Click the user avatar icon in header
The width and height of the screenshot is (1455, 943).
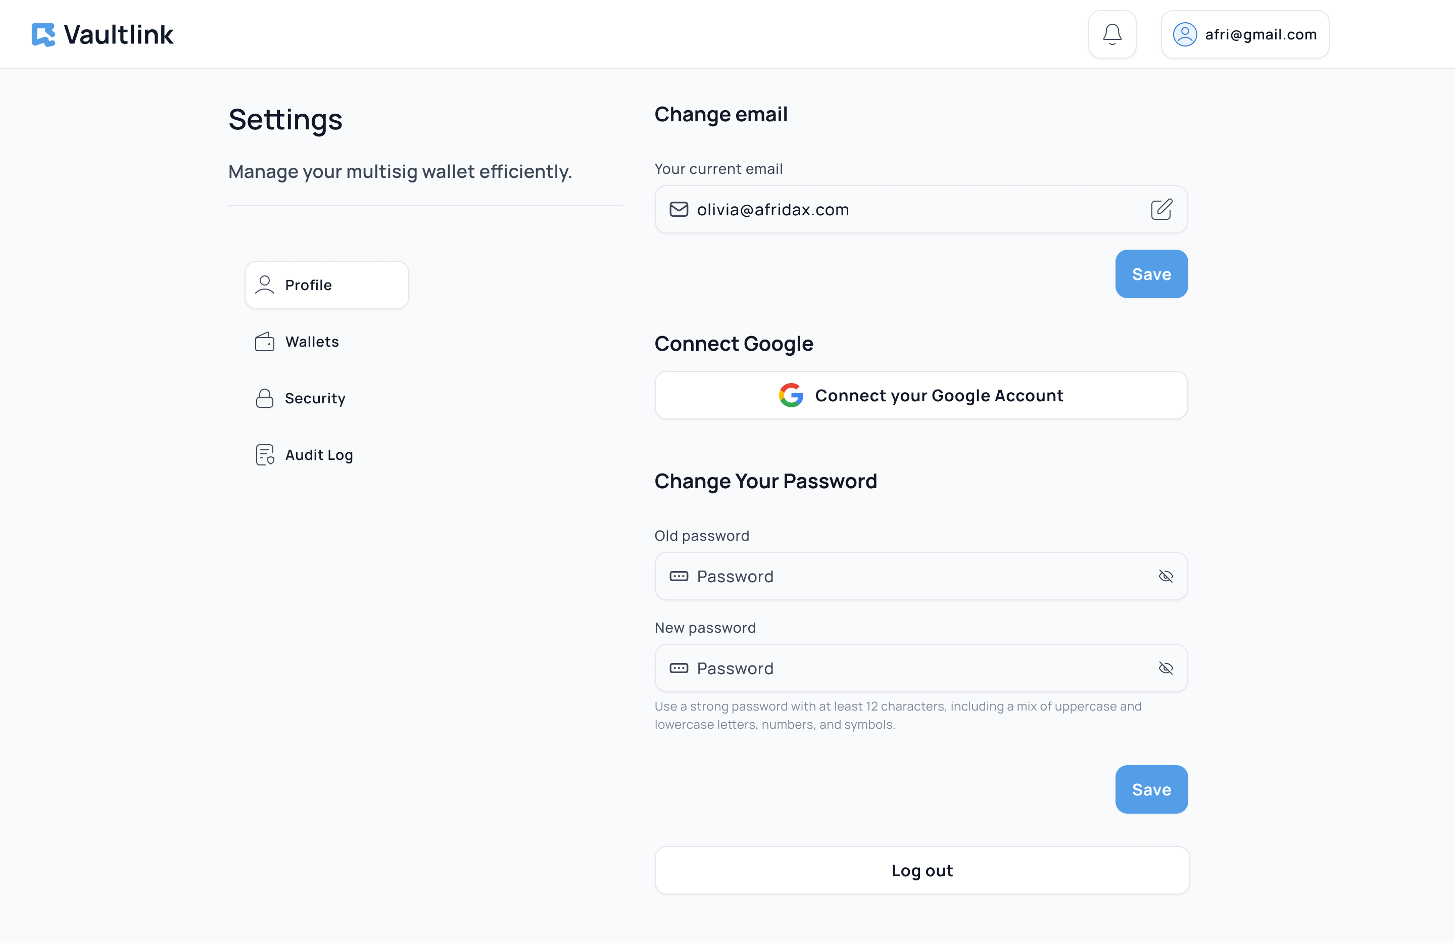[1185, 34]
